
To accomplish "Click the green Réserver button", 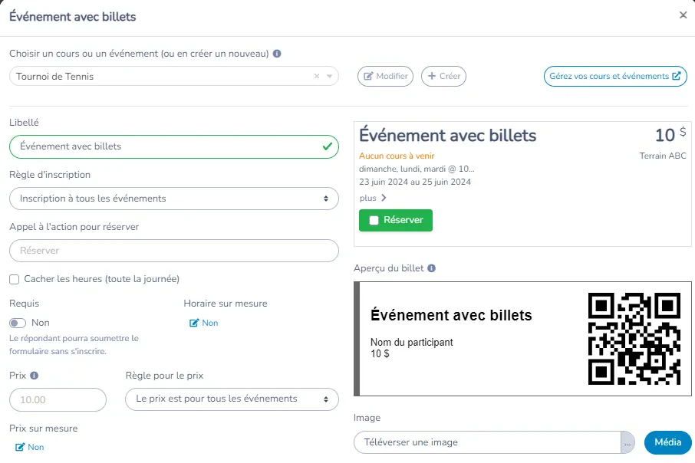I will [396, 220].
